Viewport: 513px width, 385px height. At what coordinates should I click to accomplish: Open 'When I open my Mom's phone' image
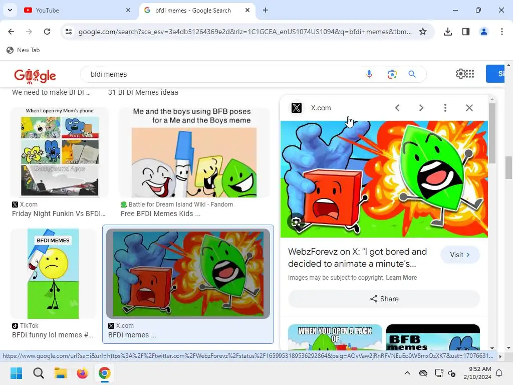60,152
